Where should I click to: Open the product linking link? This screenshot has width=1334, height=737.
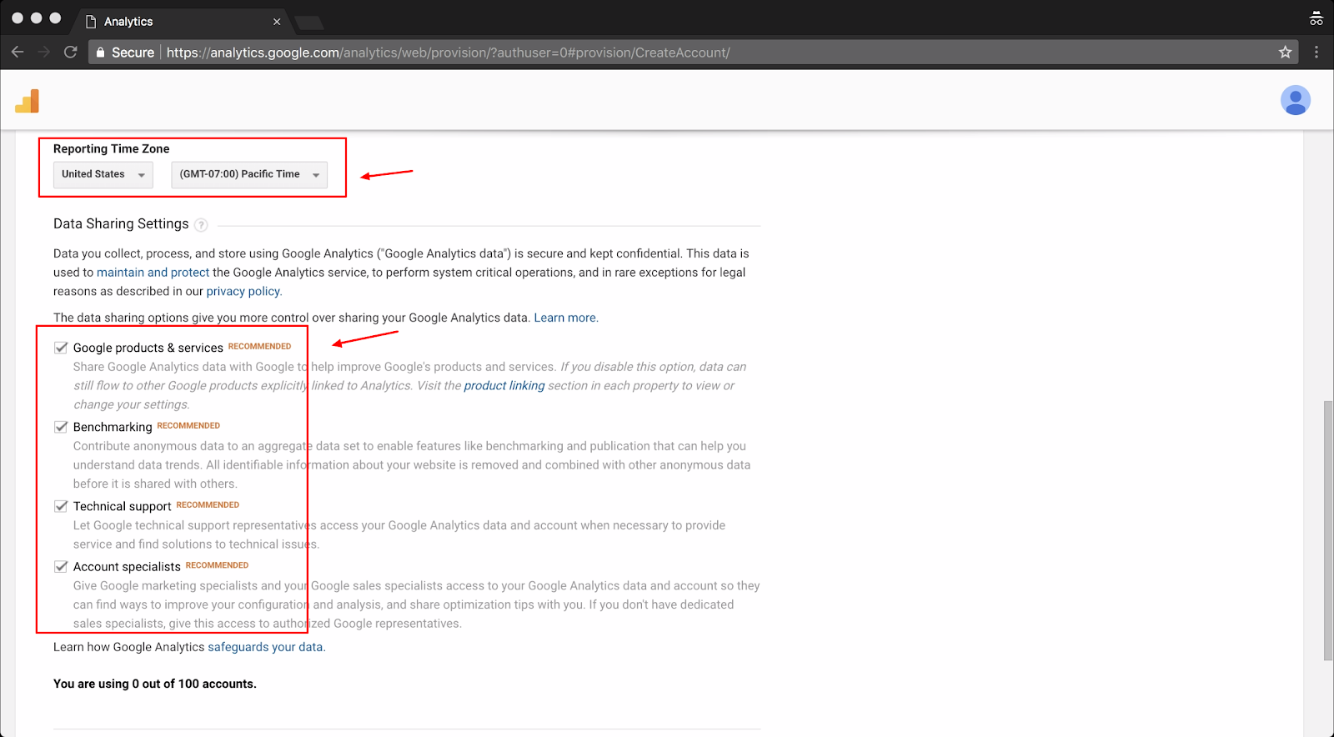(504, 386)
